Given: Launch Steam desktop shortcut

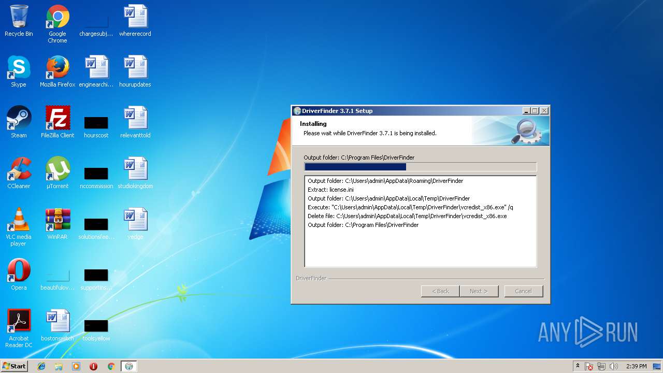Looking at the screenshot, I should click(x=19, y=122).
